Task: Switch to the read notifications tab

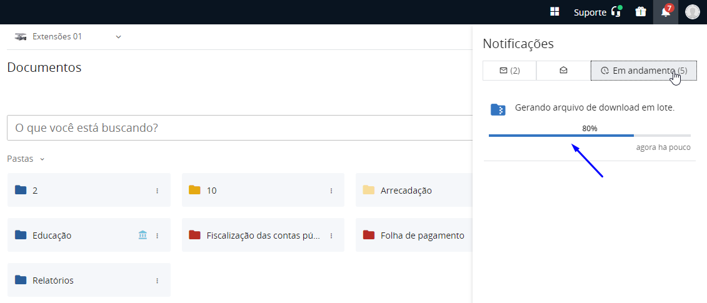Action: point(563,71)
